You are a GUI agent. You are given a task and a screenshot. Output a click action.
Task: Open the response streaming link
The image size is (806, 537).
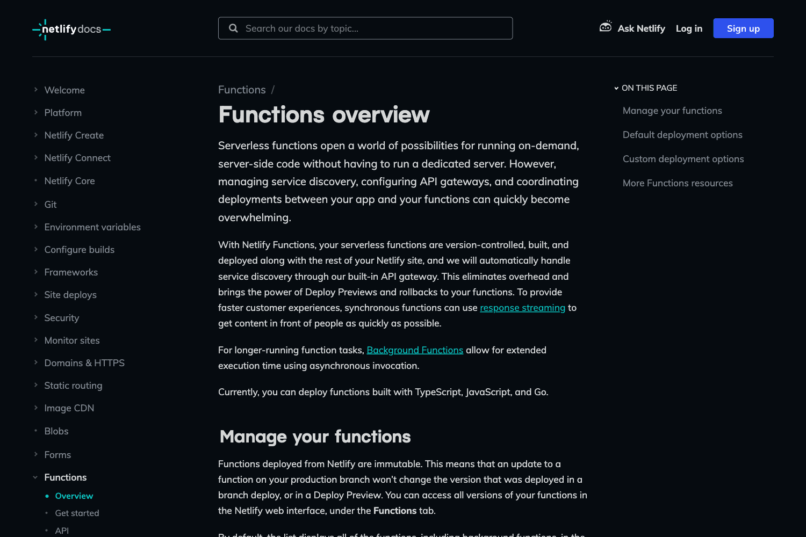(x=522, y=308)
